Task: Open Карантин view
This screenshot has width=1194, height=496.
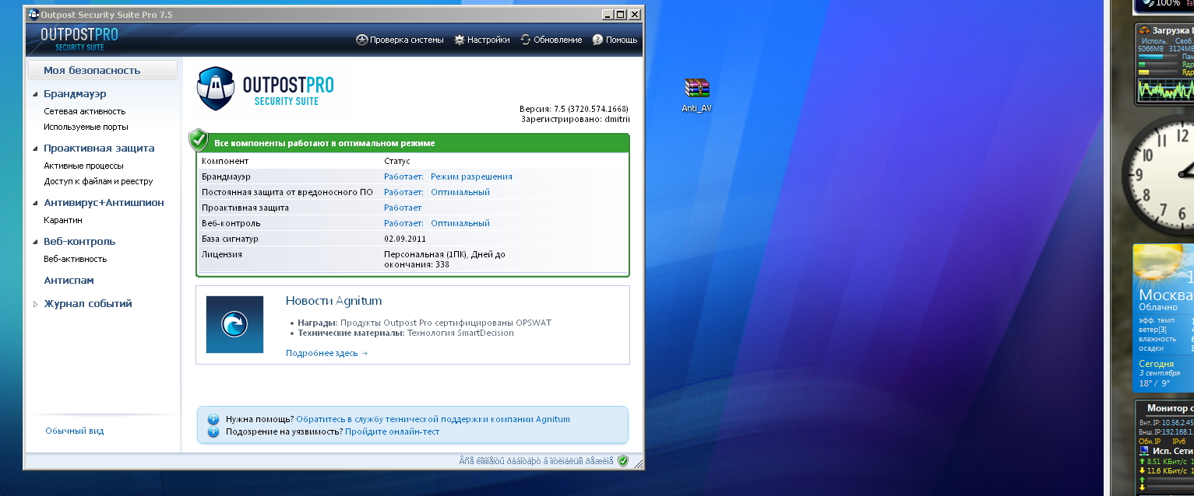Action: 62,220
